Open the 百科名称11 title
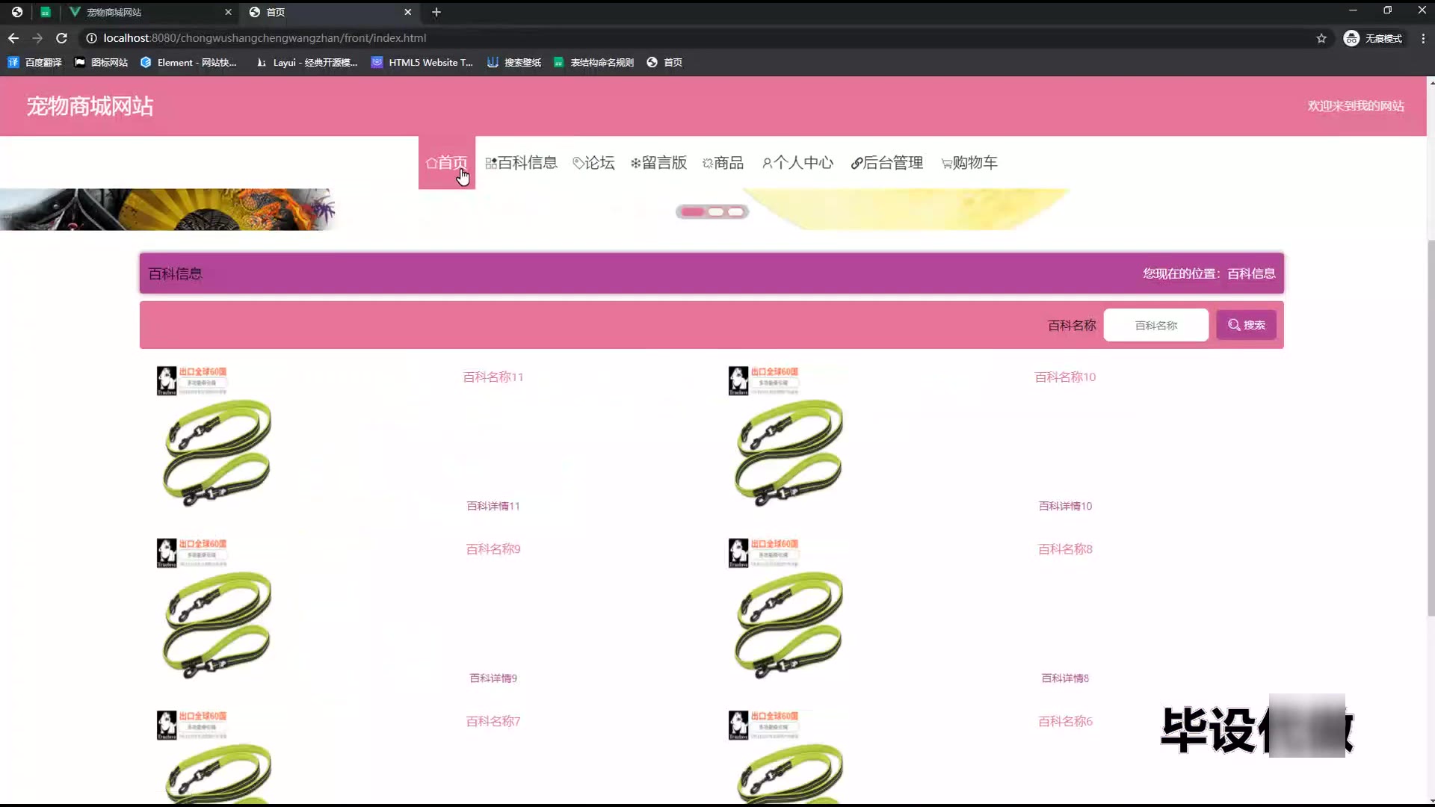 click(x=493, y=377)
